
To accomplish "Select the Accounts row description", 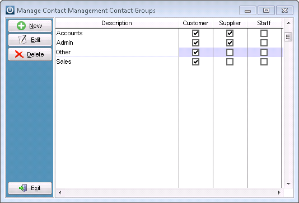I will pyautogui.click(x=117, y=33).
